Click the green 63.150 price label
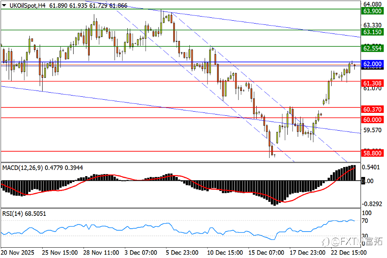The image size is (387, 258). [x=373, y=32]
